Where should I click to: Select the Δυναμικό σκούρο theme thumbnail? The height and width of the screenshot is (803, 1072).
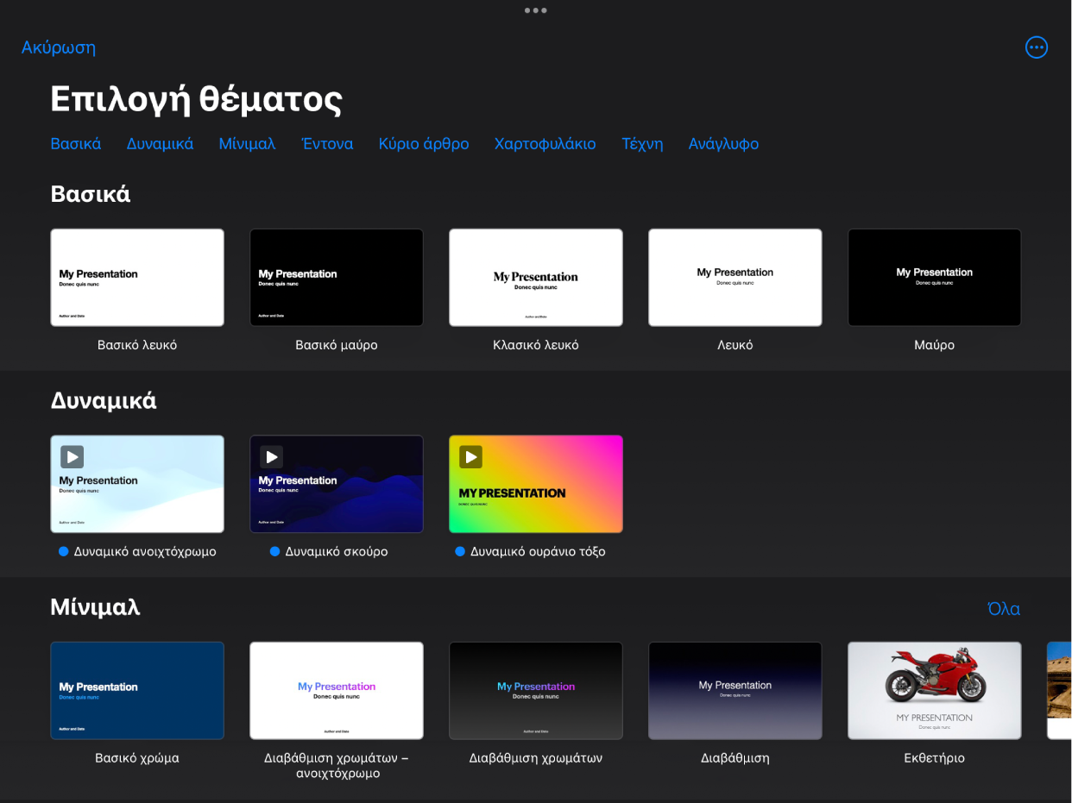point(337,484)
